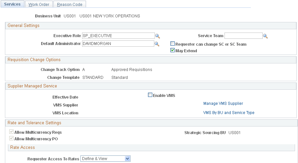Select the STANDARD change template value
The image size is (298, 163).
tap(93, 78)
